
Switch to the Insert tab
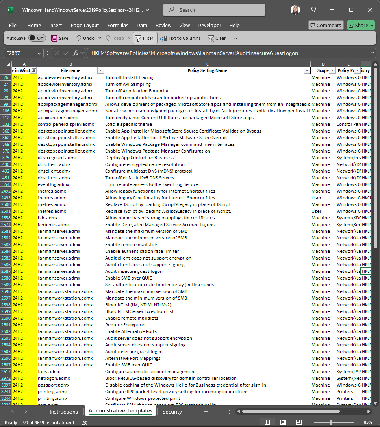(56, 25)
